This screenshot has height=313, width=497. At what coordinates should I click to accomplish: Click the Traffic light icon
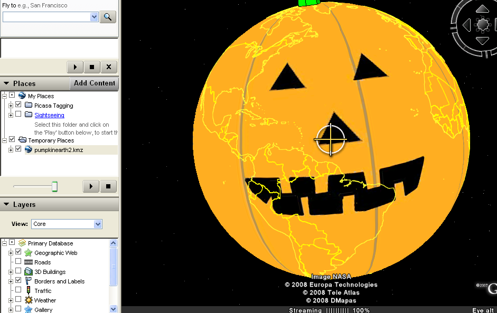coord(29,290)
